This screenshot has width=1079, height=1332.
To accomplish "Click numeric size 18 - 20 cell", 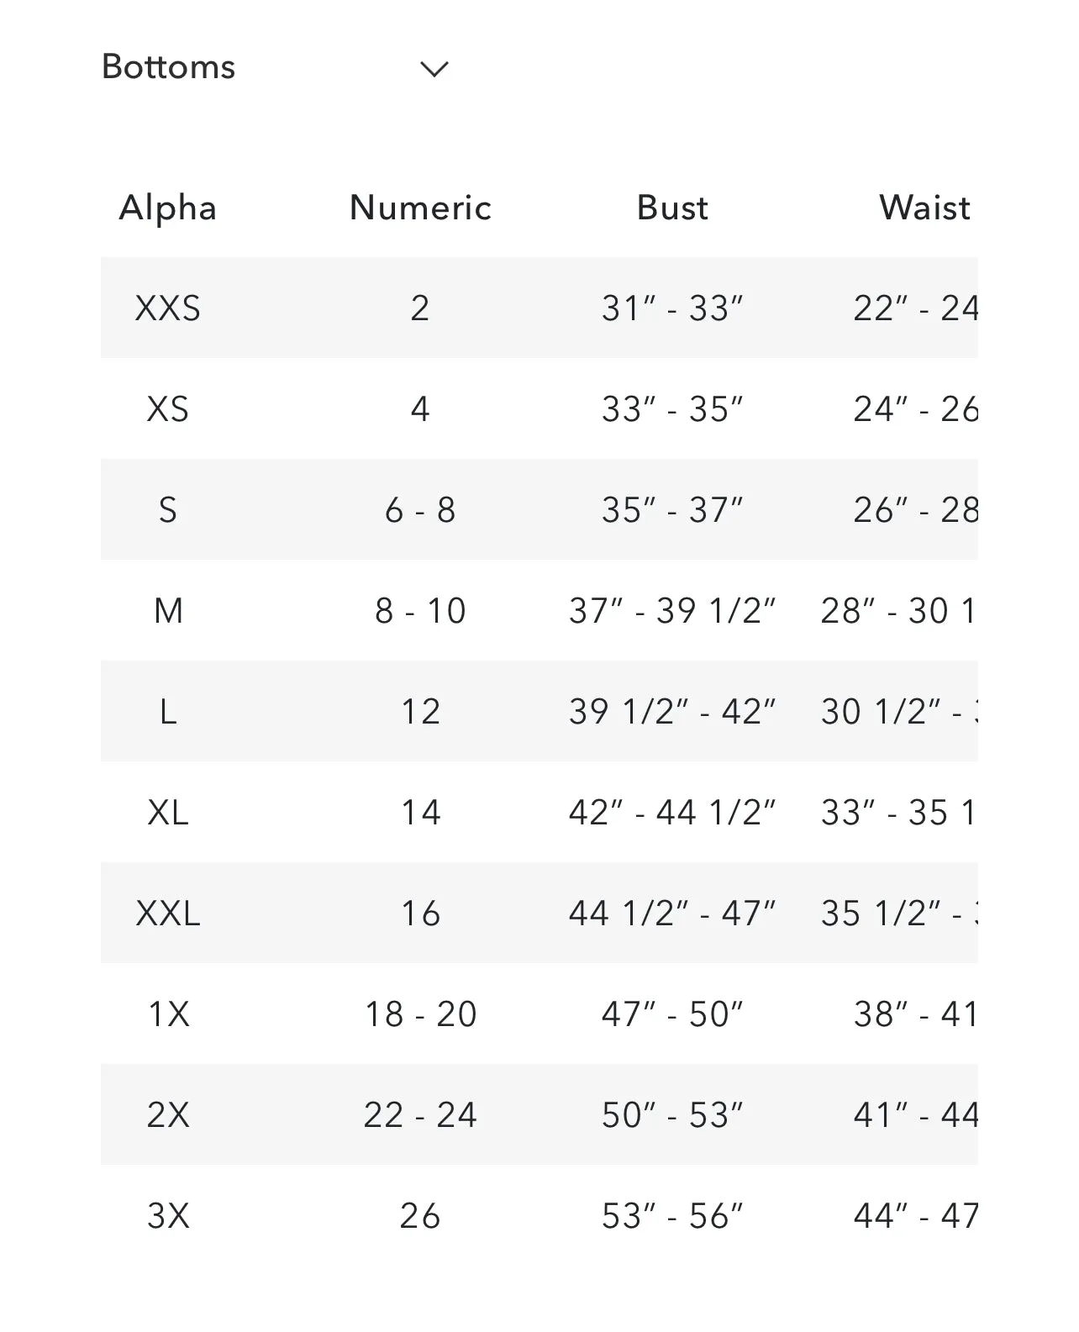I will 420,1014.
